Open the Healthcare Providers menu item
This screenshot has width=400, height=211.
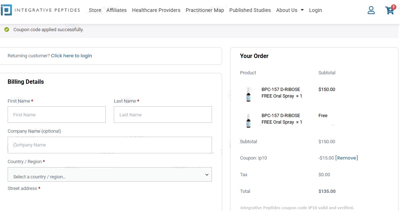pyautogui.click(x=156, y=10)
